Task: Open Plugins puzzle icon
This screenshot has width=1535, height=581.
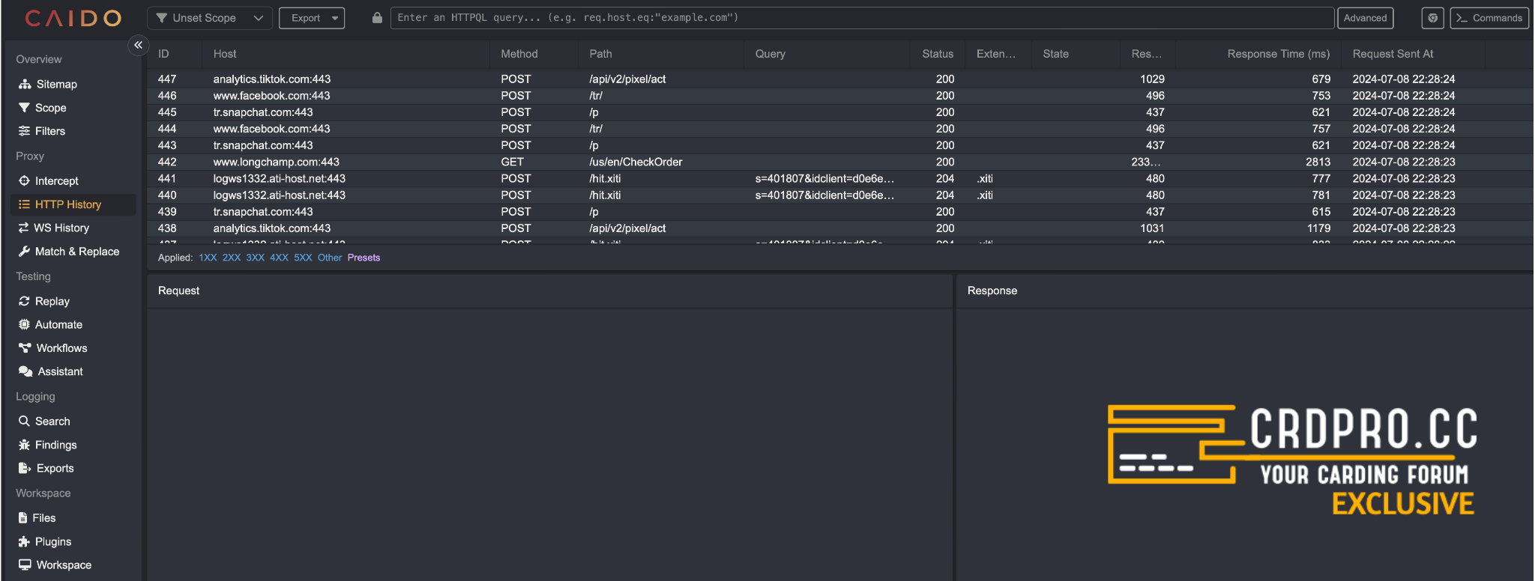Action: [24, 541]
